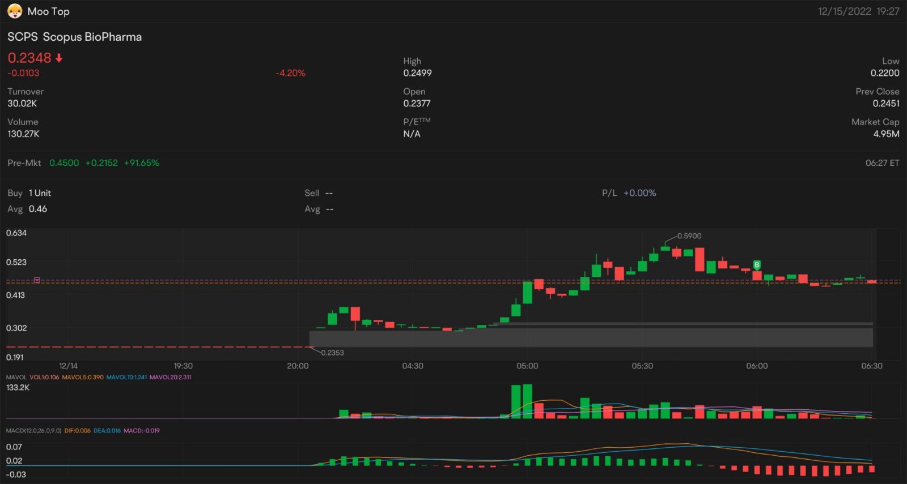Image resolution: width=907 pixels, height=484 pixels.
Task: Click the green B buy marker on chart
Action: point(757,265)
